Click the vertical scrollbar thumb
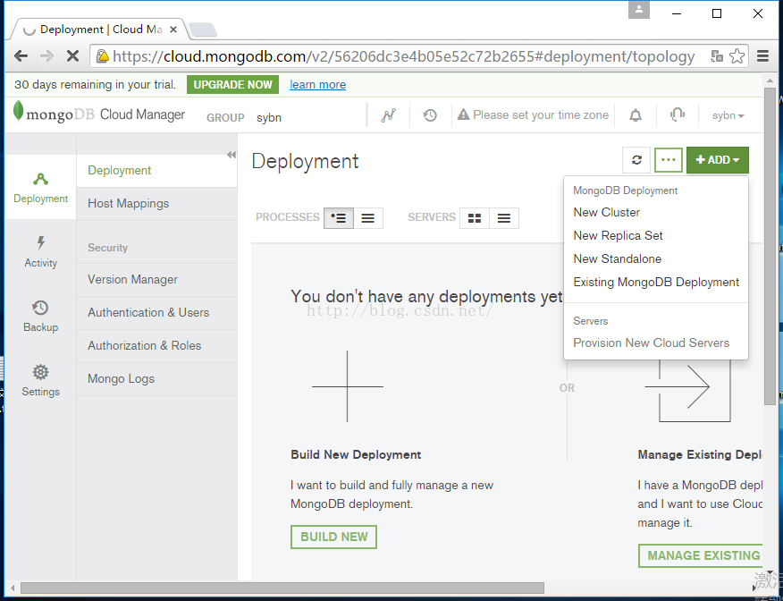 pos(770,246)
